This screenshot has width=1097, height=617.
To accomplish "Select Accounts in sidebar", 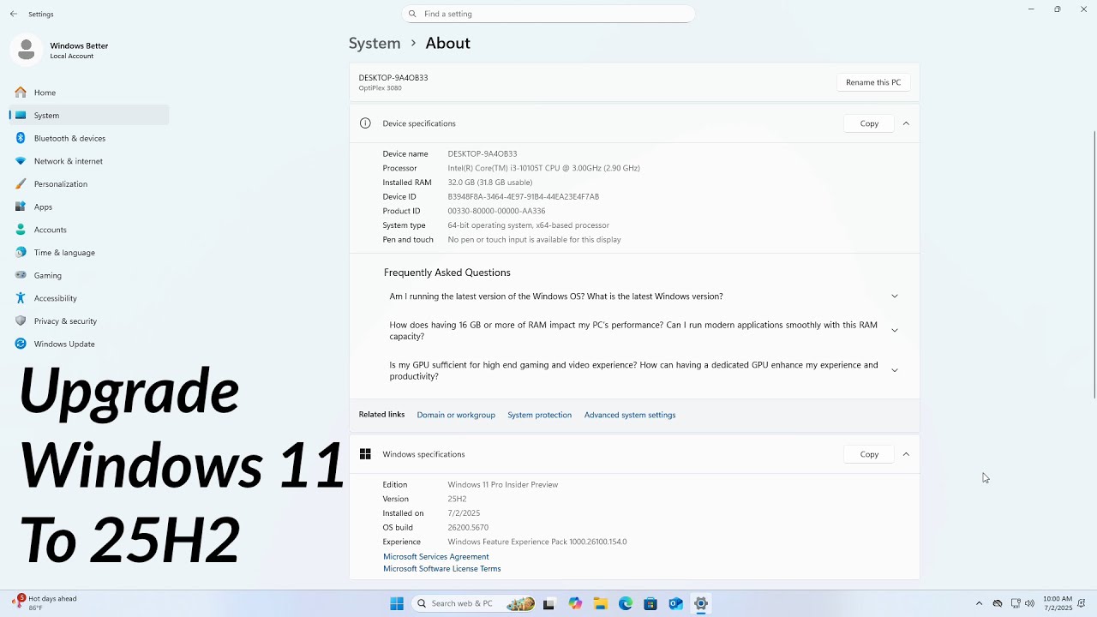I will (89, 230).
